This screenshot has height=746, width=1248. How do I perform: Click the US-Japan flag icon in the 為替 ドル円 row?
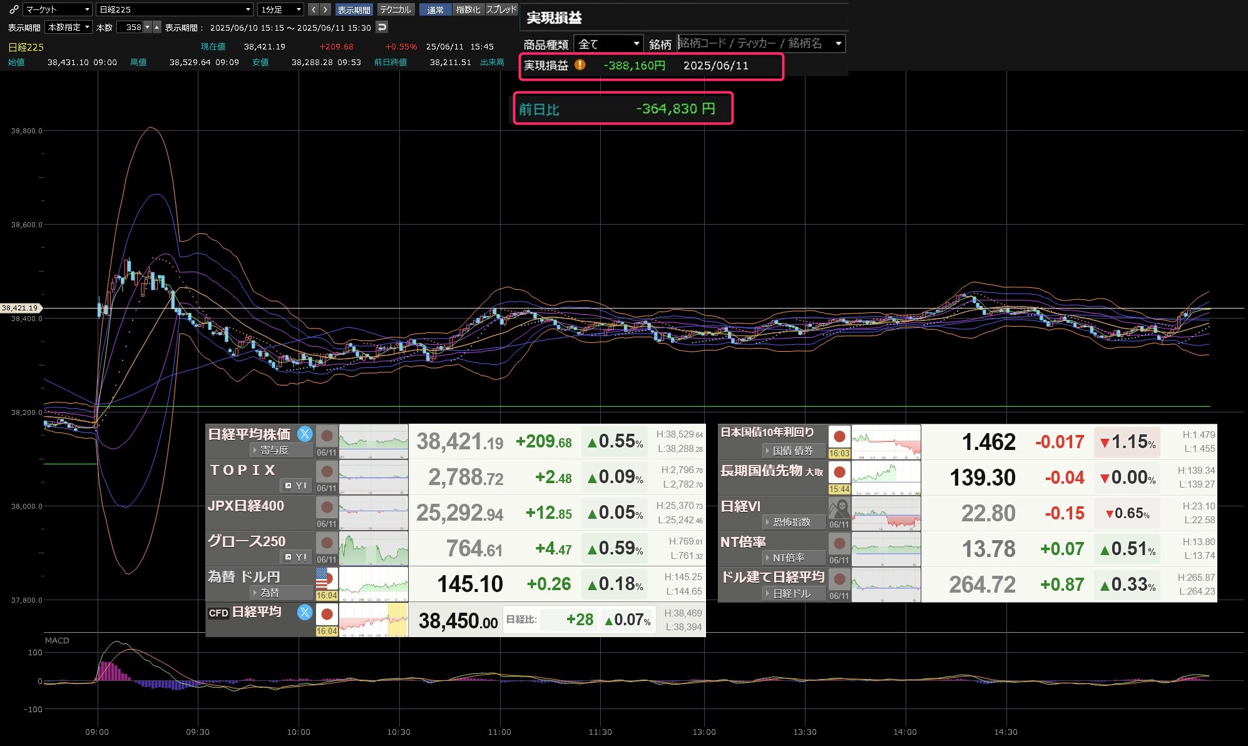[x=327, y=578]
